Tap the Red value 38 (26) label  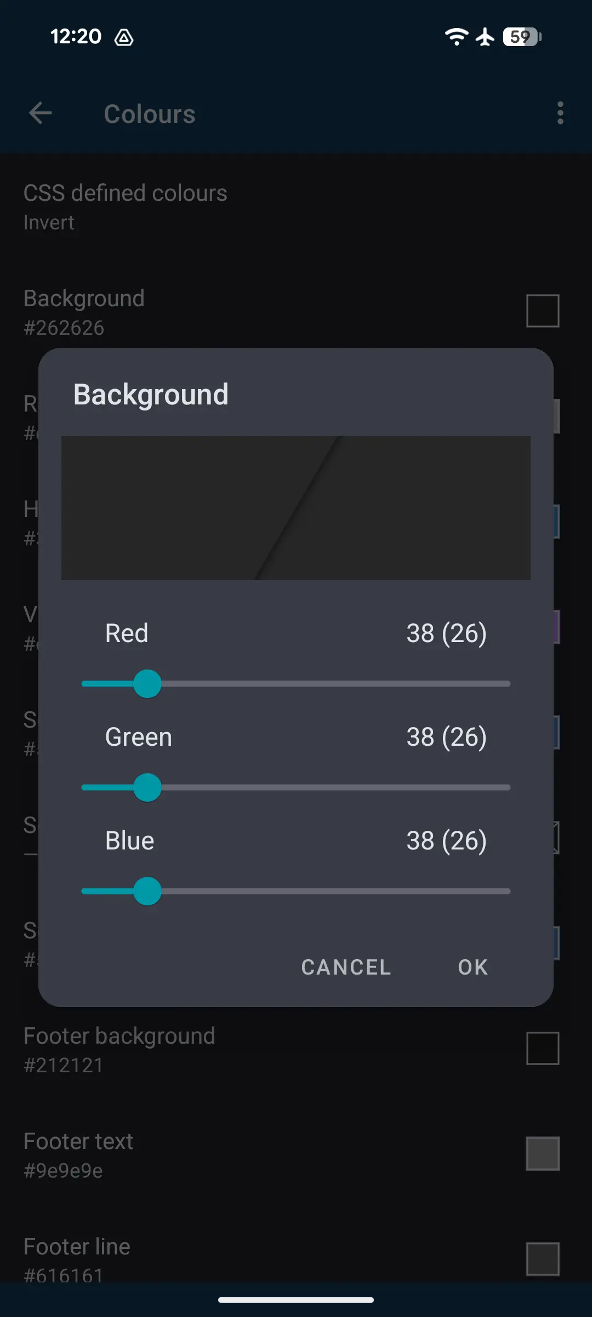click(x=446, y=633)
